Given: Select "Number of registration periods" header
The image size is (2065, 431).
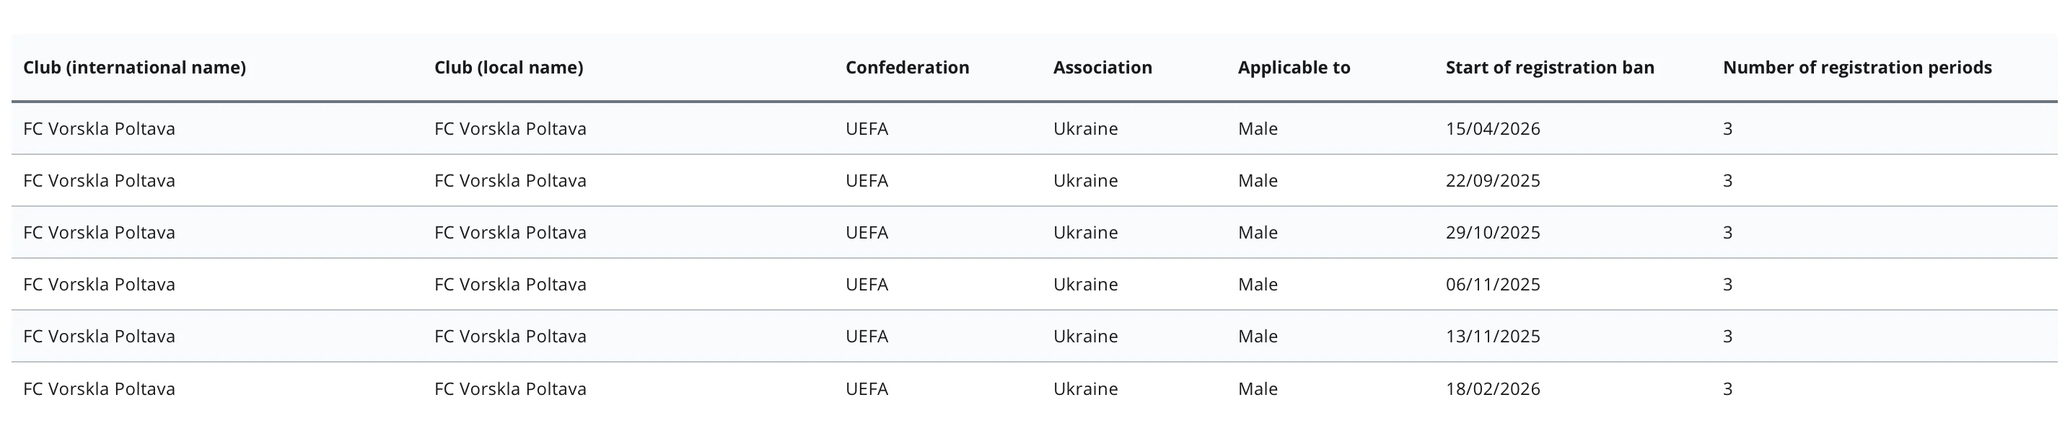Looking at the screenshot, I should [1856, 68].
